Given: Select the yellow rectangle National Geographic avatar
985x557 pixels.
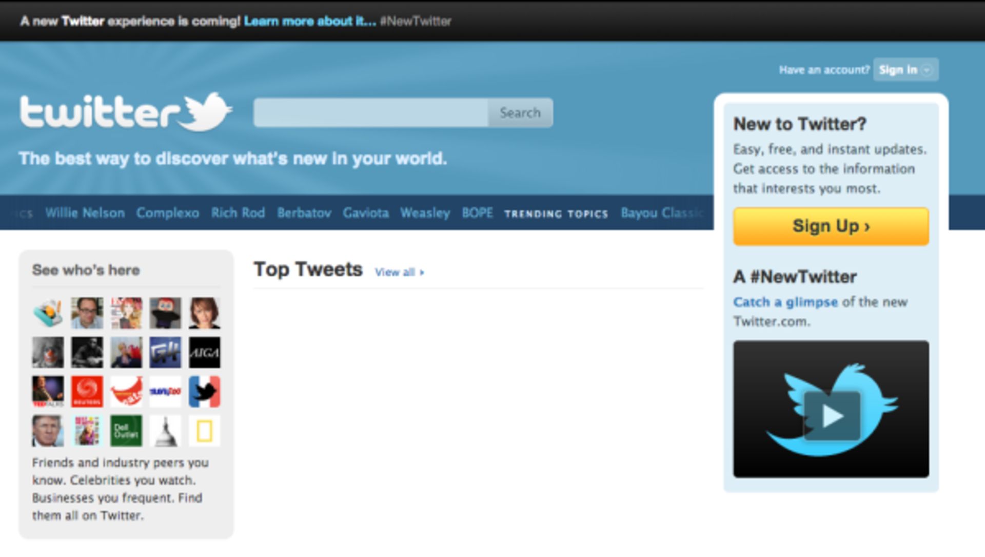Looking at the screenshot, I should [x=204, y=431].
